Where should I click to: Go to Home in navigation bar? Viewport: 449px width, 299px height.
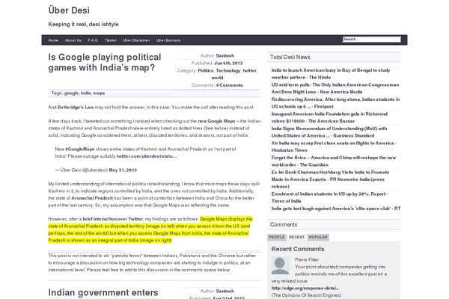[53, 40]
